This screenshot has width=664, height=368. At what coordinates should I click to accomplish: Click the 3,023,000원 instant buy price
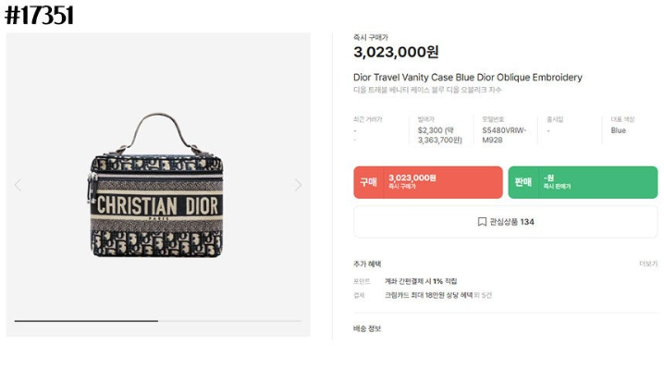396,52
